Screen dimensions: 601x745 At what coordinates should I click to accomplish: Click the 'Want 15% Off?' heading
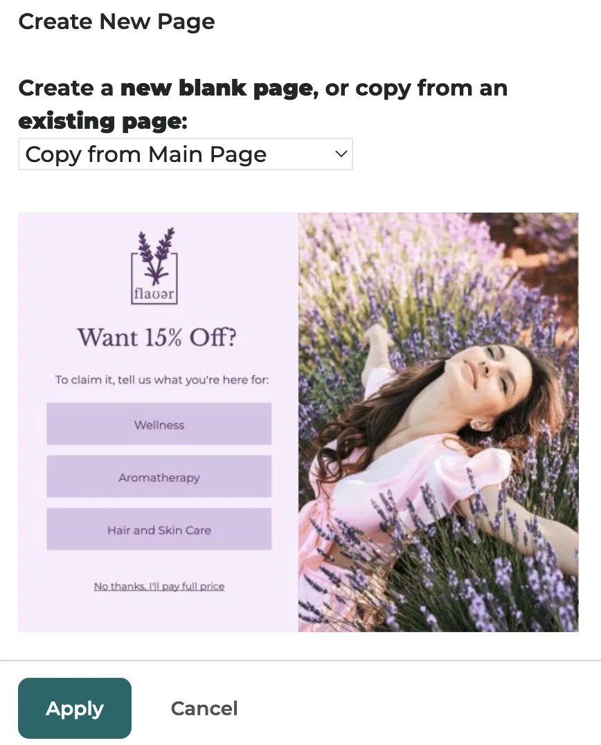156,337
